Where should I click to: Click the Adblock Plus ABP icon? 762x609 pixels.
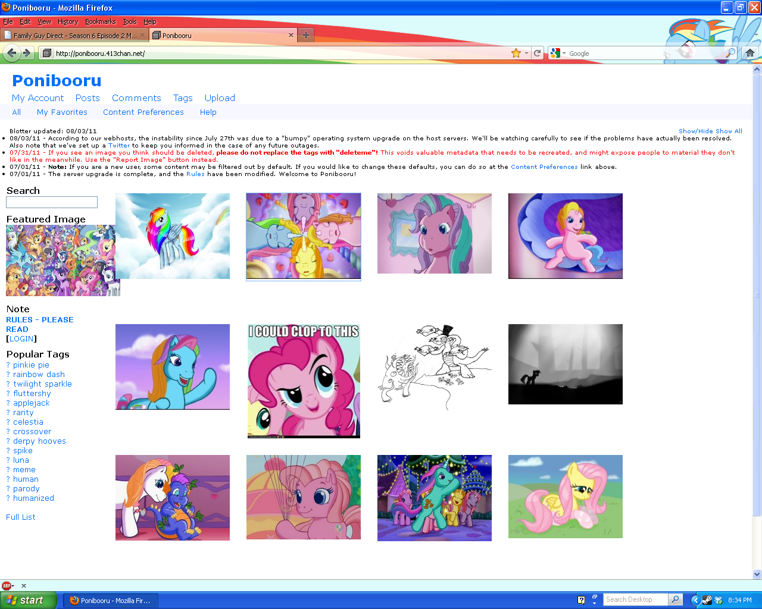tap(7, 586)
